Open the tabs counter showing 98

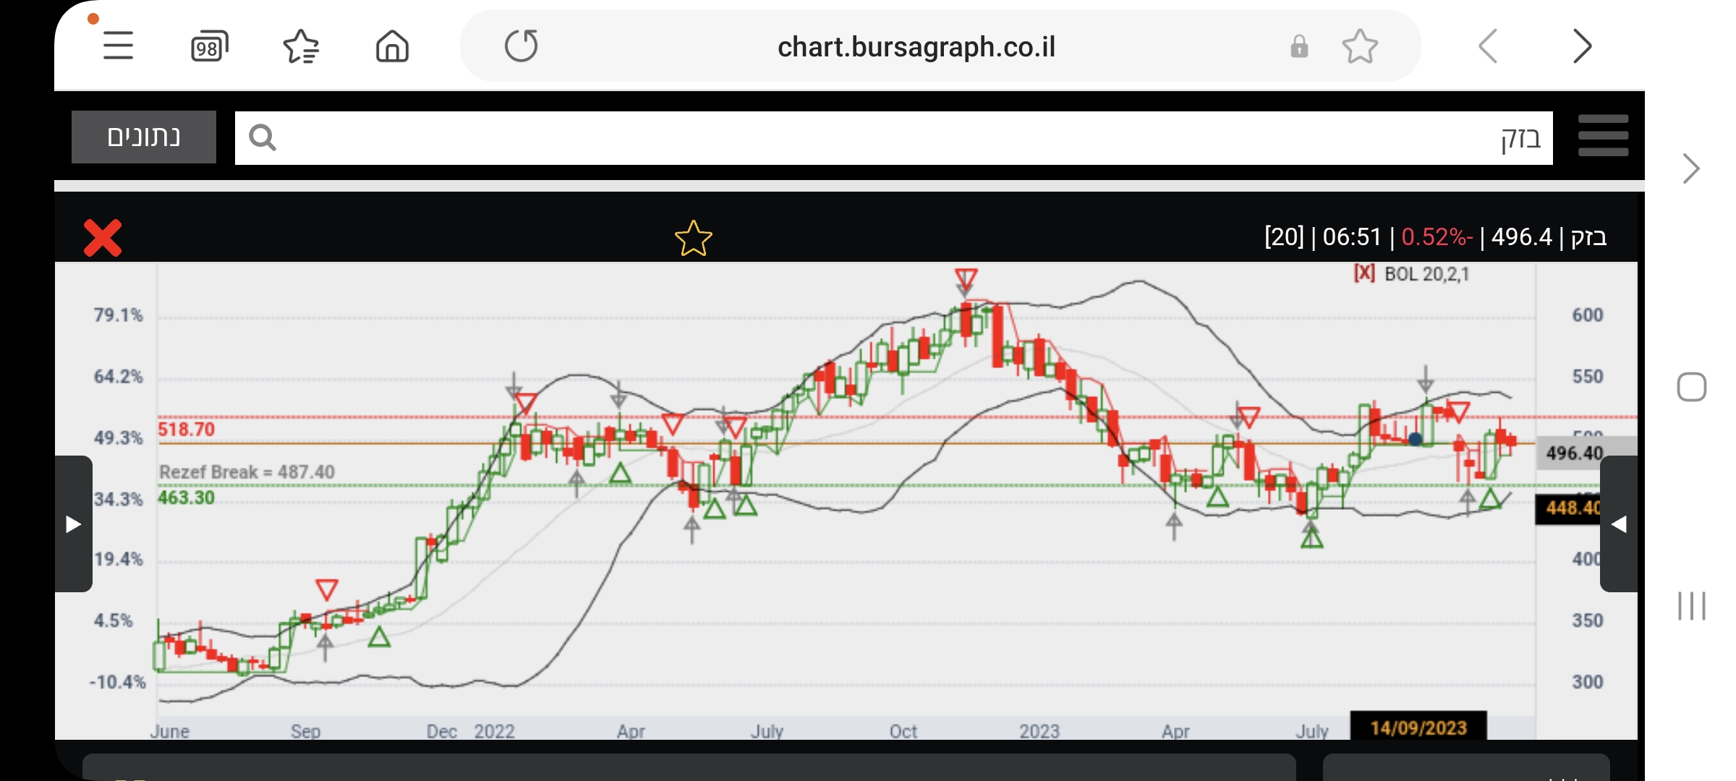pyautogui.click(x=209, y=47)
